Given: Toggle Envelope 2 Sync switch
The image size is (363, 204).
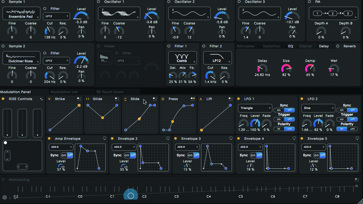Looking at the screenshot, I should click(x=130, y=155).
